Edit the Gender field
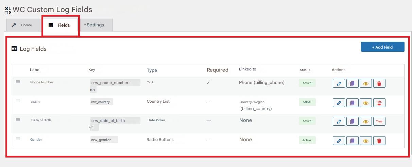Screen dimensions: 412x167 (x=339, y=141)
